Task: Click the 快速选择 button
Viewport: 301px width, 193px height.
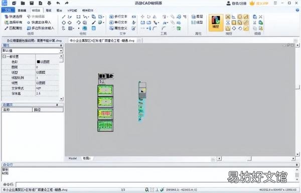Action: click(14, 17)
